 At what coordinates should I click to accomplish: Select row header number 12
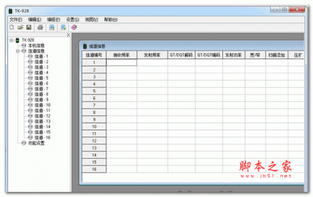click(94, 141)
